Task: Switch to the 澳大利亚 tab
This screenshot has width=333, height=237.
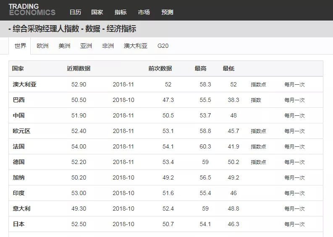Action: pos(136,46)
